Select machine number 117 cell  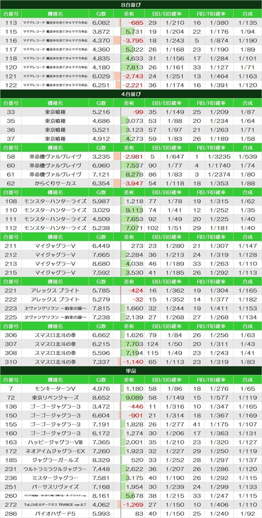(11, 50)
